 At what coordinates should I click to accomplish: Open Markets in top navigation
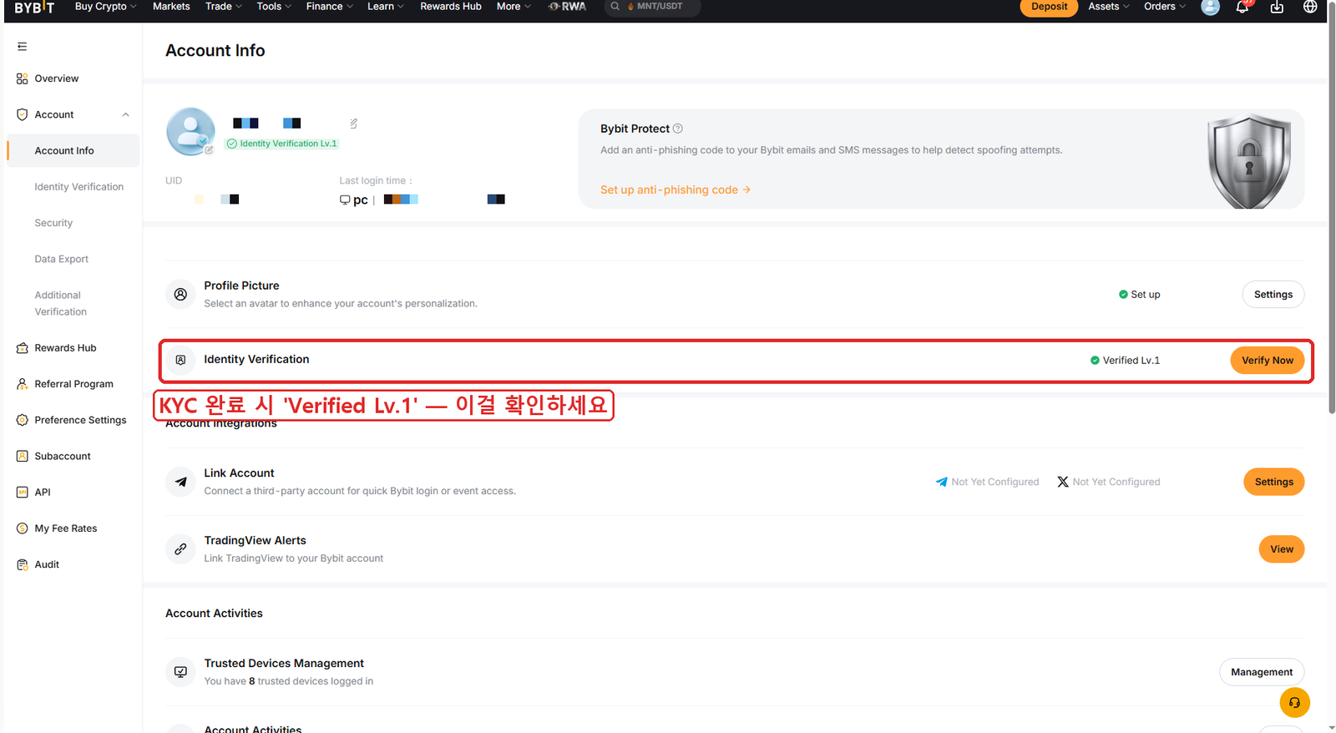coord(171,7)
